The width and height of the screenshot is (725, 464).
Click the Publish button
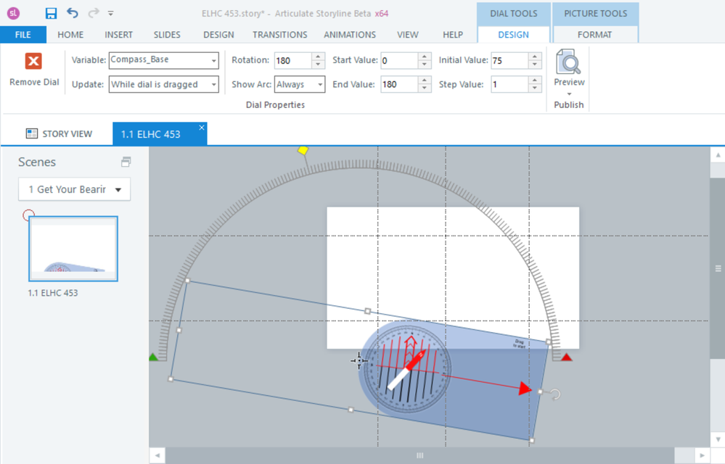coord(568,104)
